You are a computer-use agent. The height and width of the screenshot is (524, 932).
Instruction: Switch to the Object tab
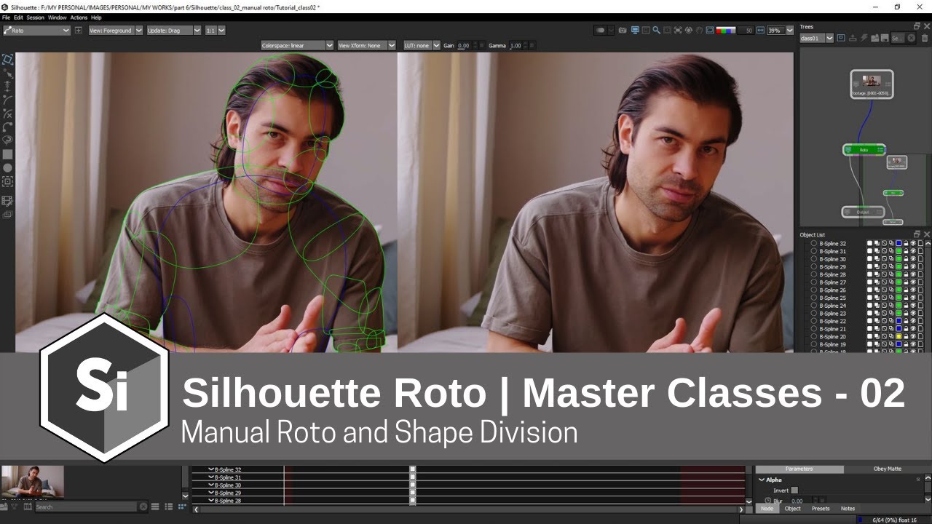[x=792, y=509]
